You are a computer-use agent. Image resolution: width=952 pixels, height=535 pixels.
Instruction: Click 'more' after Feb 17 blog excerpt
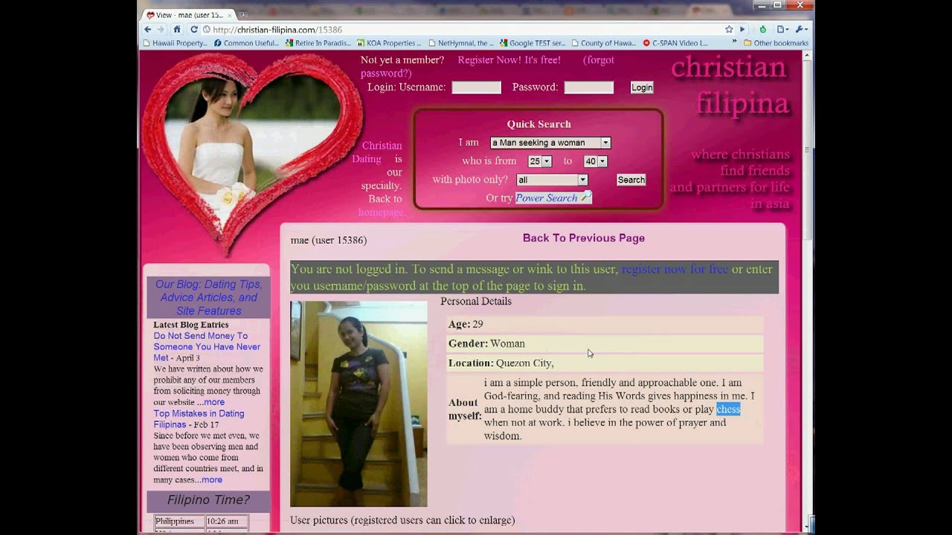click(212, 480)
